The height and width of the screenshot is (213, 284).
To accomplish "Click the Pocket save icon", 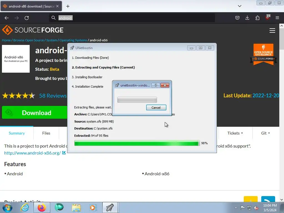I will coord(237,18).
